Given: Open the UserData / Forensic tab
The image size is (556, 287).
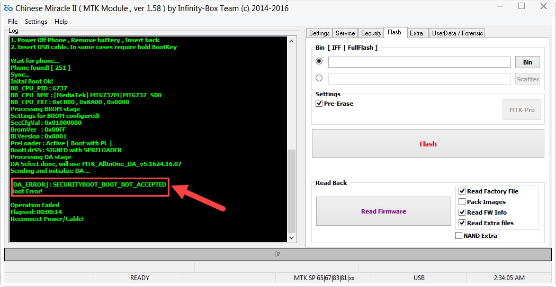Looking at the screenshot, I should click(x=457, y=33).
